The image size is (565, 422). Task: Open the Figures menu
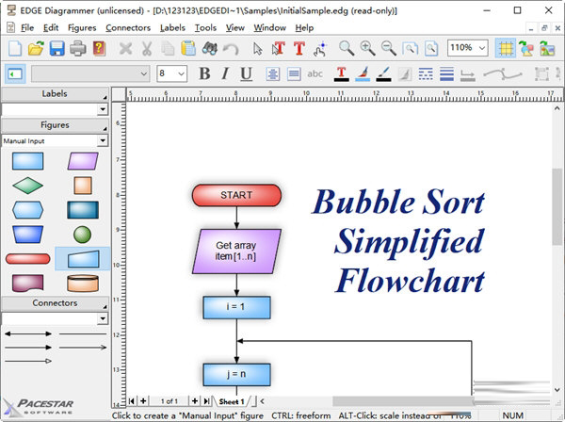point(82,27)
